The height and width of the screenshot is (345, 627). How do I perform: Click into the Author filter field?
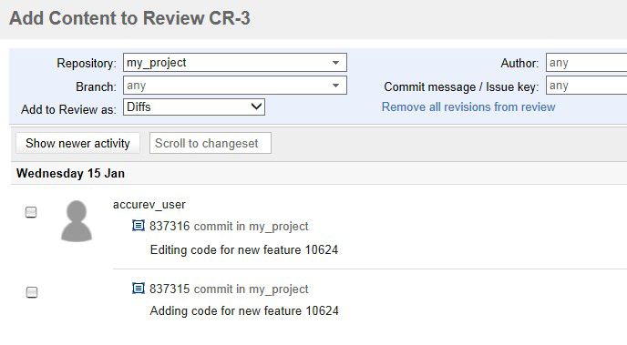tap(586, 63)
